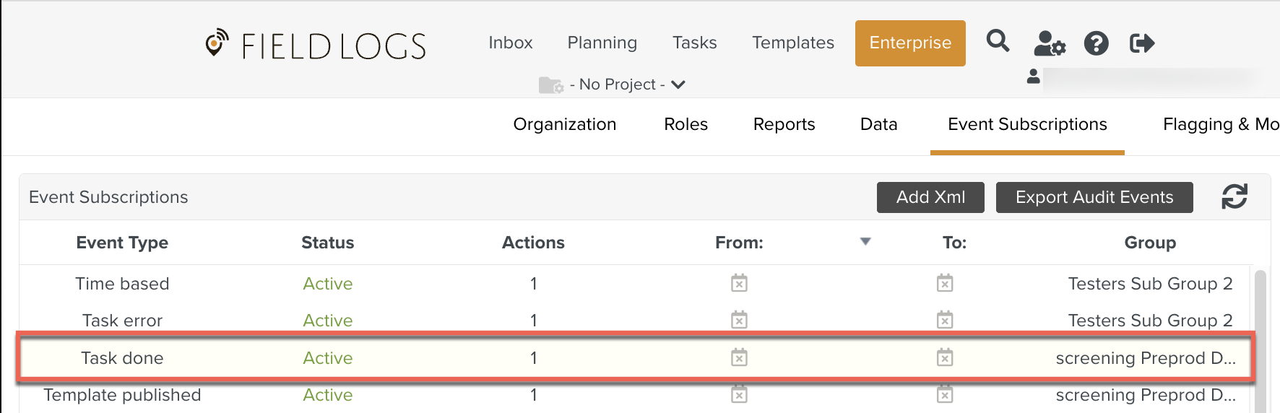Click Export Audit Events button

(x=1094, y=197)
